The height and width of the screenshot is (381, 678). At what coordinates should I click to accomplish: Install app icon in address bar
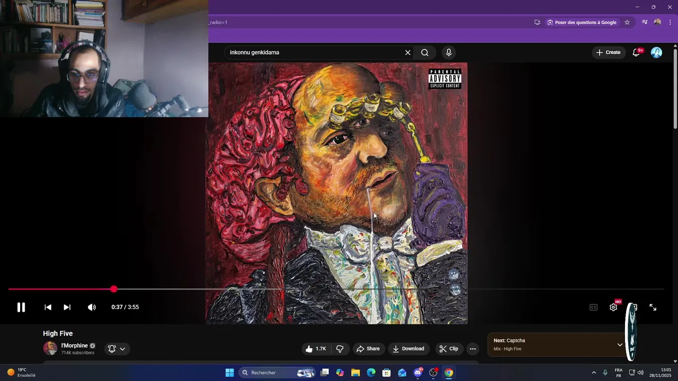pyautogui.click(x=537, y=22)
